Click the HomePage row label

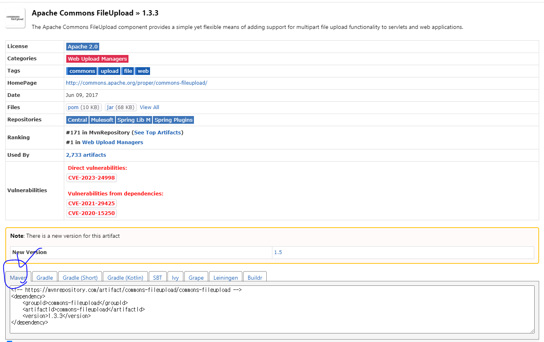click(22, 83)
